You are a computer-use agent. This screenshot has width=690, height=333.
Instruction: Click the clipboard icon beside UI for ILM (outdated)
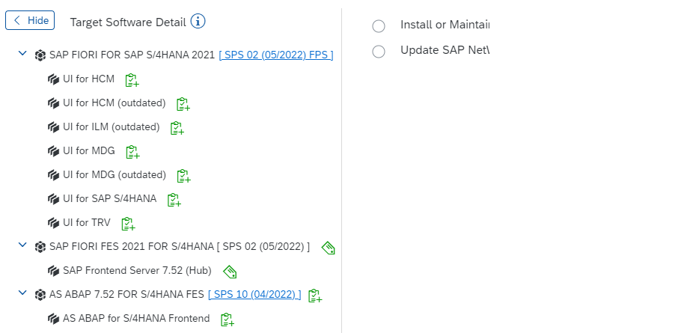[177, 128]
